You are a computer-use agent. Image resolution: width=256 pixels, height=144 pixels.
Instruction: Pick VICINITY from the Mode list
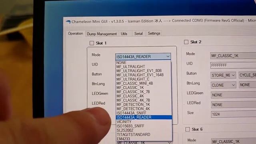click(x=144, y=122)
